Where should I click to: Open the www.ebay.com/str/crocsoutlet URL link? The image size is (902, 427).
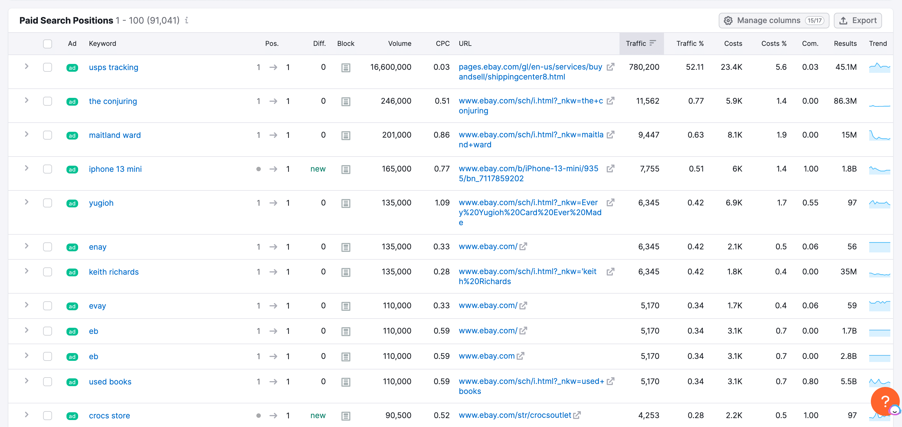click(x=515, y=415)
